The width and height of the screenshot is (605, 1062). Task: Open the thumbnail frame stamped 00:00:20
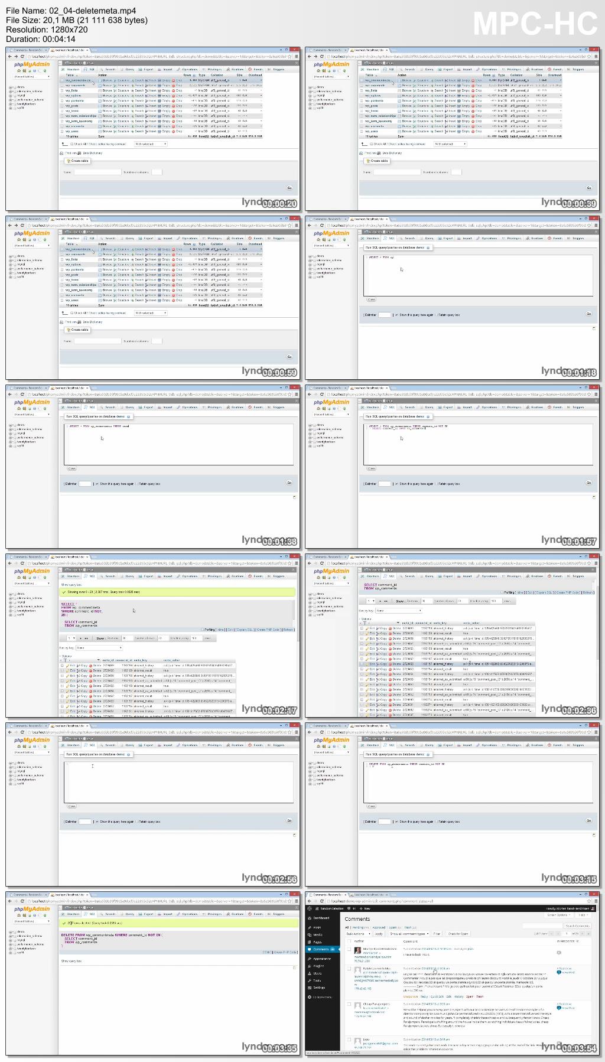point(153,129)
